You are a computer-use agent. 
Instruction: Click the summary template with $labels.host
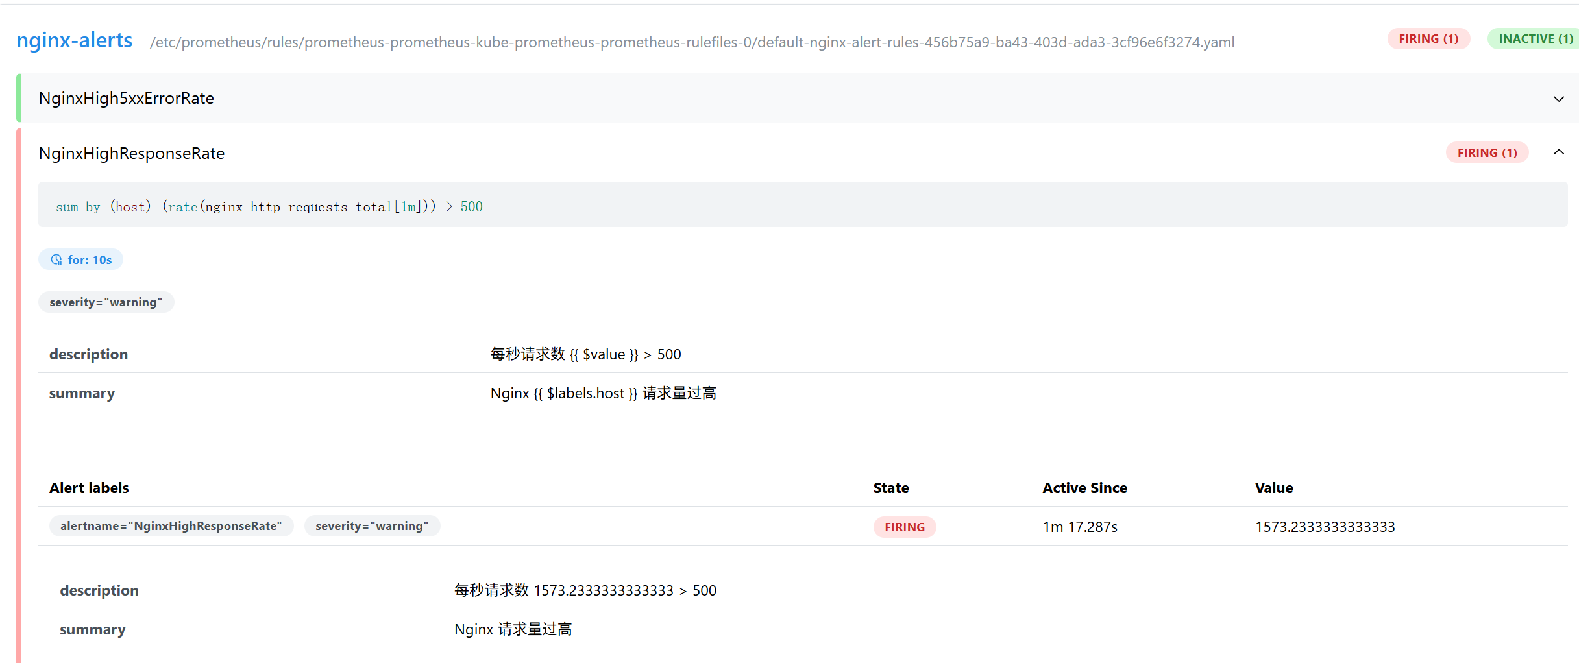pyautogui.click(x=603, y=394)
